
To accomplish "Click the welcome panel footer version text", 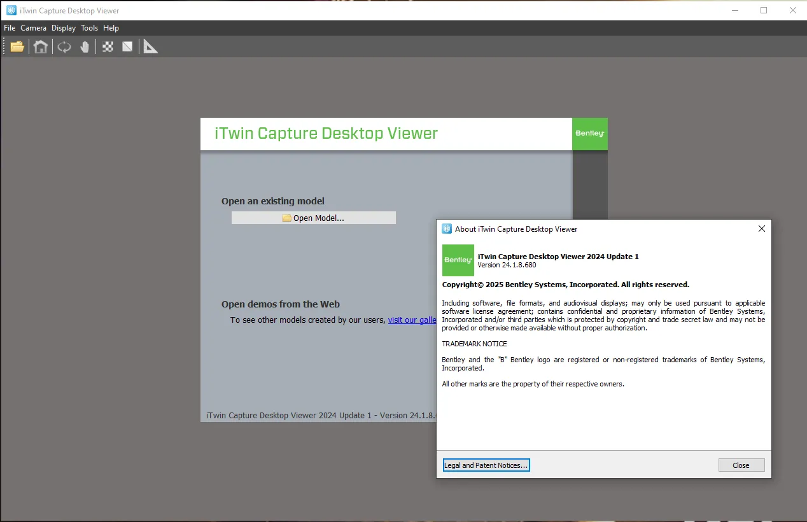I will 321,415.
